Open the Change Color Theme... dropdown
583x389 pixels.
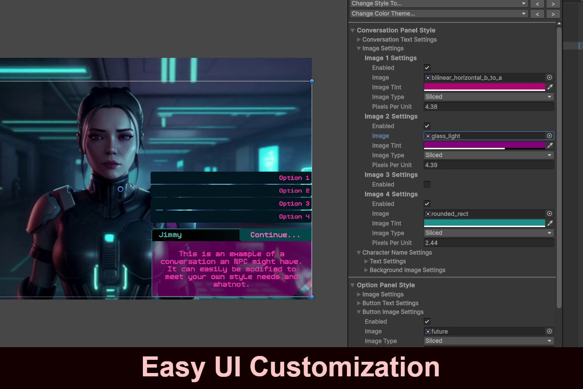(439, 14)
